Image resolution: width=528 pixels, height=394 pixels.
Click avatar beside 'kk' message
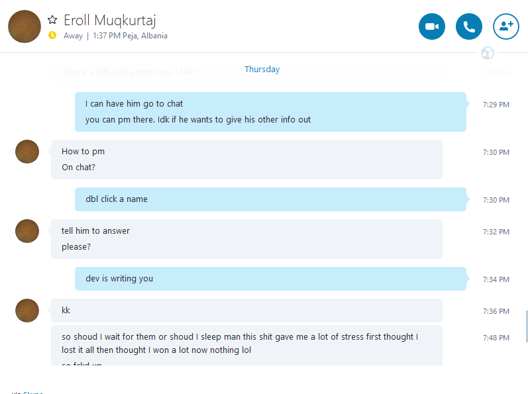[x=27, y=311]
